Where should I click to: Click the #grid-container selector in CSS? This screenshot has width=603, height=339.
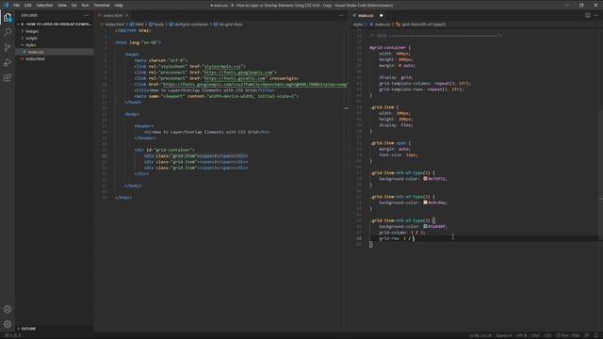click(387, 48)
